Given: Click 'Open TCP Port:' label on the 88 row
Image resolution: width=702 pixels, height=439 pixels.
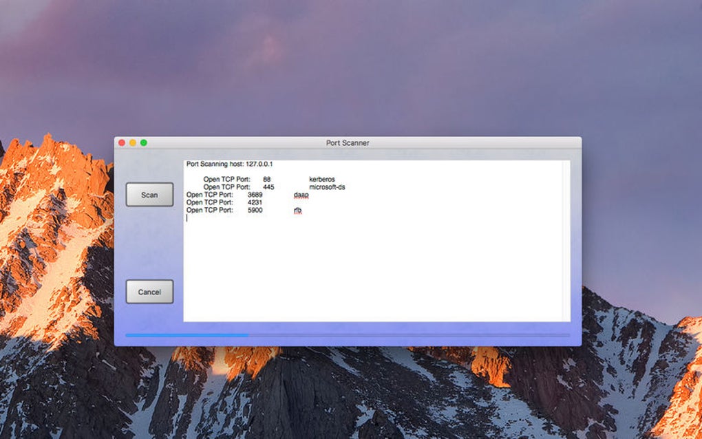Looking at the screenshot, I should coord(226,180).
